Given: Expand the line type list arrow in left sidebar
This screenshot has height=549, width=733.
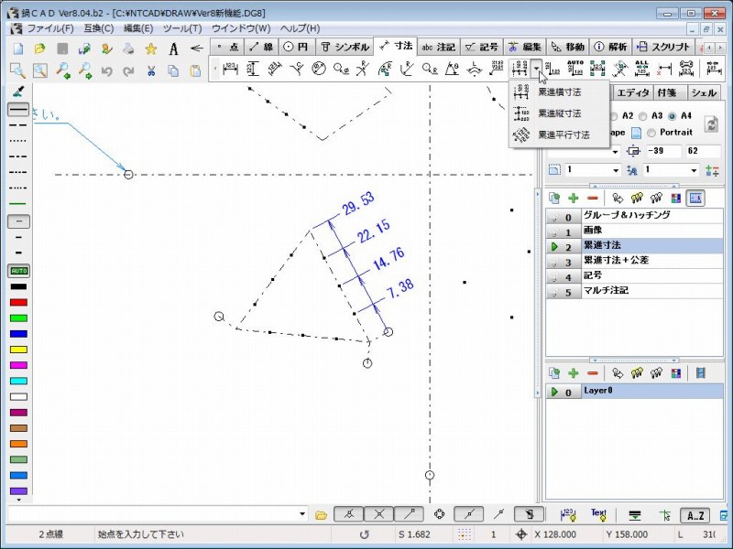Looking at the screenshot, I should point(18,500).
